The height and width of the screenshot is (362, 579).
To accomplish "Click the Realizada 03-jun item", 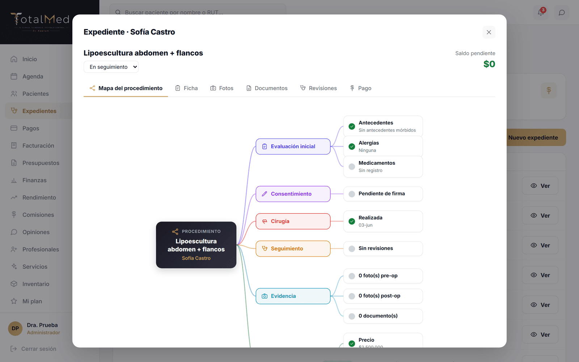I will [383, 221].
